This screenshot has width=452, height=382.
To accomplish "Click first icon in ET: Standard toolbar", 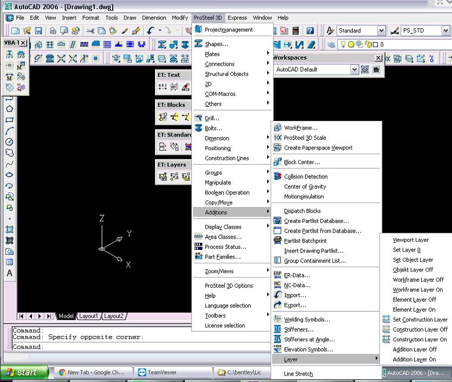I will click(x=163, y=146).
